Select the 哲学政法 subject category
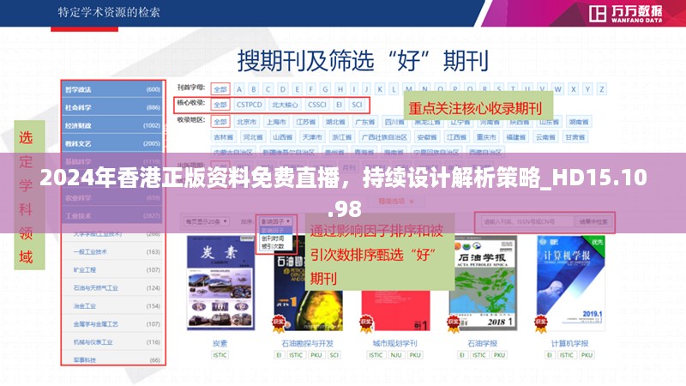Image resolution: width=686 pixels, height=386 pixels. tap(113, 89)
